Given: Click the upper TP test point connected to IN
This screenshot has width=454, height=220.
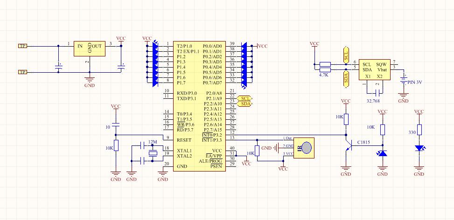Looking at the screenshot, I should 22,46.
